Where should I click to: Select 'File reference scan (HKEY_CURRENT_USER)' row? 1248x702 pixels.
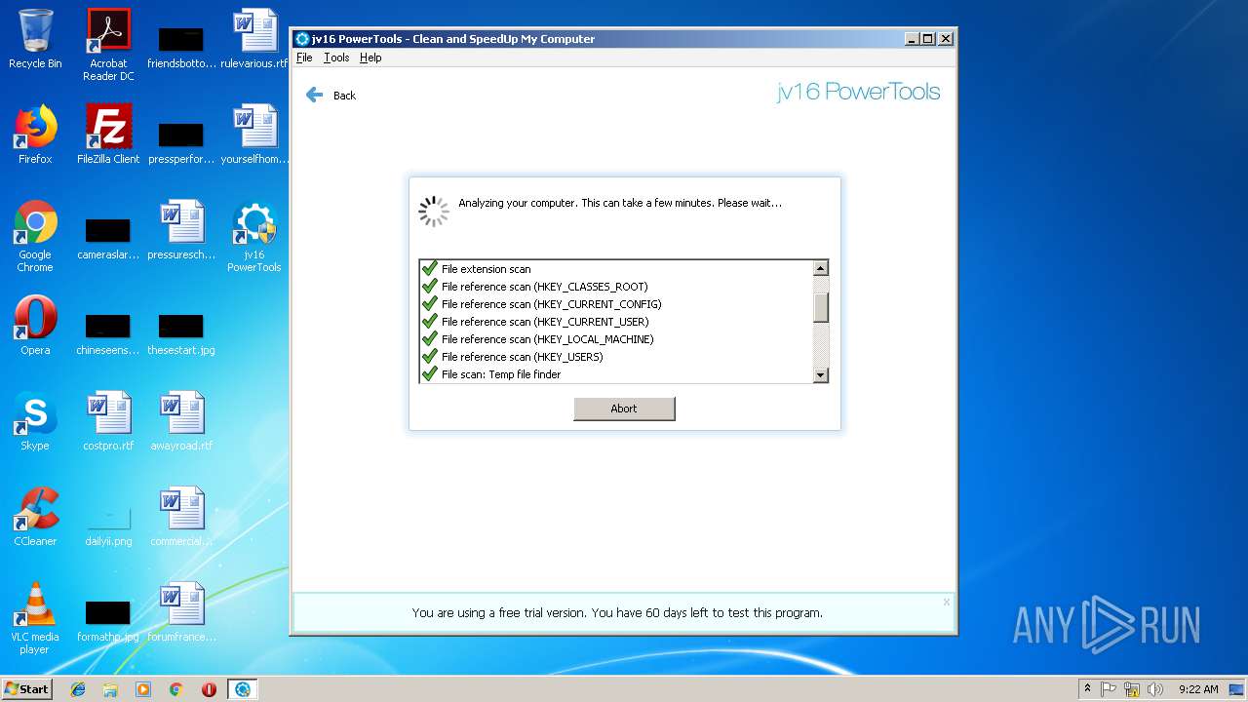click(616, 322)
